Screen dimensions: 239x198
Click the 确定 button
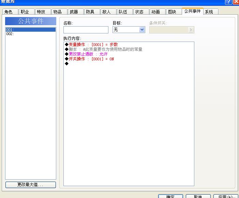click(x=170, y=196)
